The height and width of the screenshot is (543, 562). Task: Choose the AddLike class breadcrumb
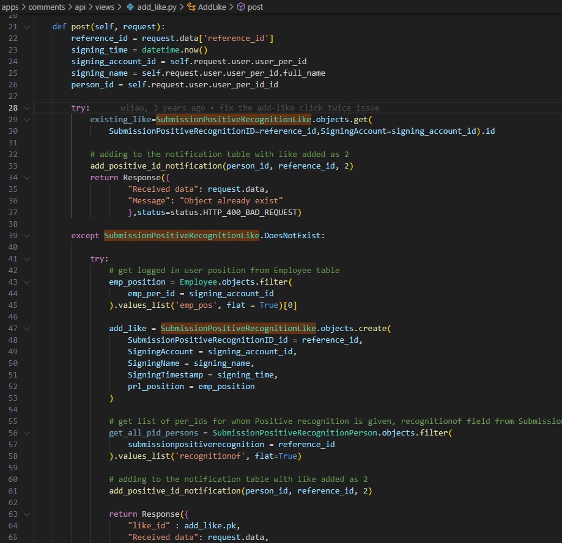pyautogui.click(x=212, y=7)
